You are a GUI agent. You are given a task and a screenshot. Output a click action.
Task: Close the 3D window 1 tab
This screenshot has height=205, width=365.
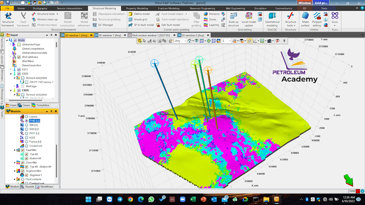(92, 35)
